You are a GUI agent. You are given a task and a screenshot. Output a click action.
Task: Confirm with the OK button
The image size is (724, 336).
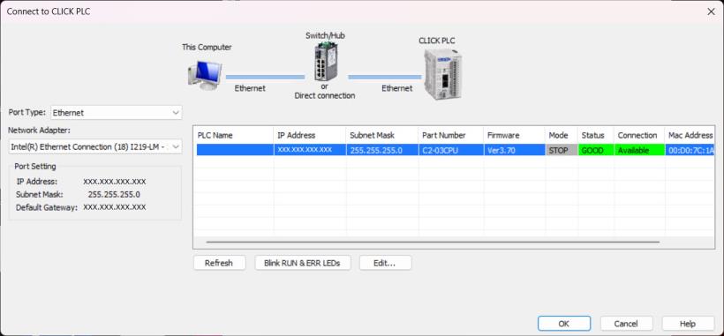coord(564,324)
